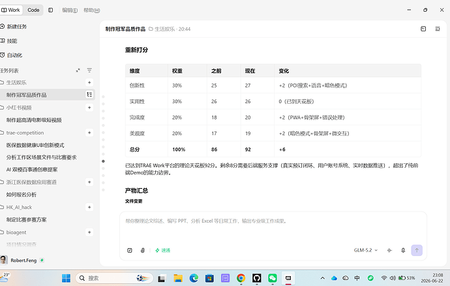Switch to the Code tab
This screenshot has width=450, height=286.
tap(33, 10)
